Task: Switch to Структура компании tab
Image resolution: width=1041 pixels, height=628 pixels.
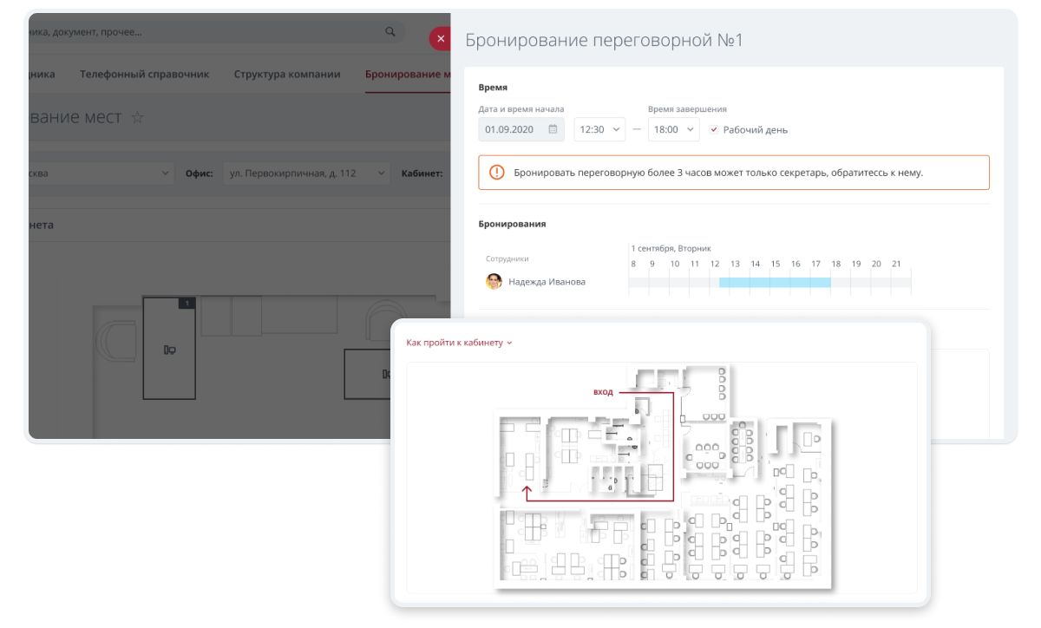Action: tap(287, 75)
